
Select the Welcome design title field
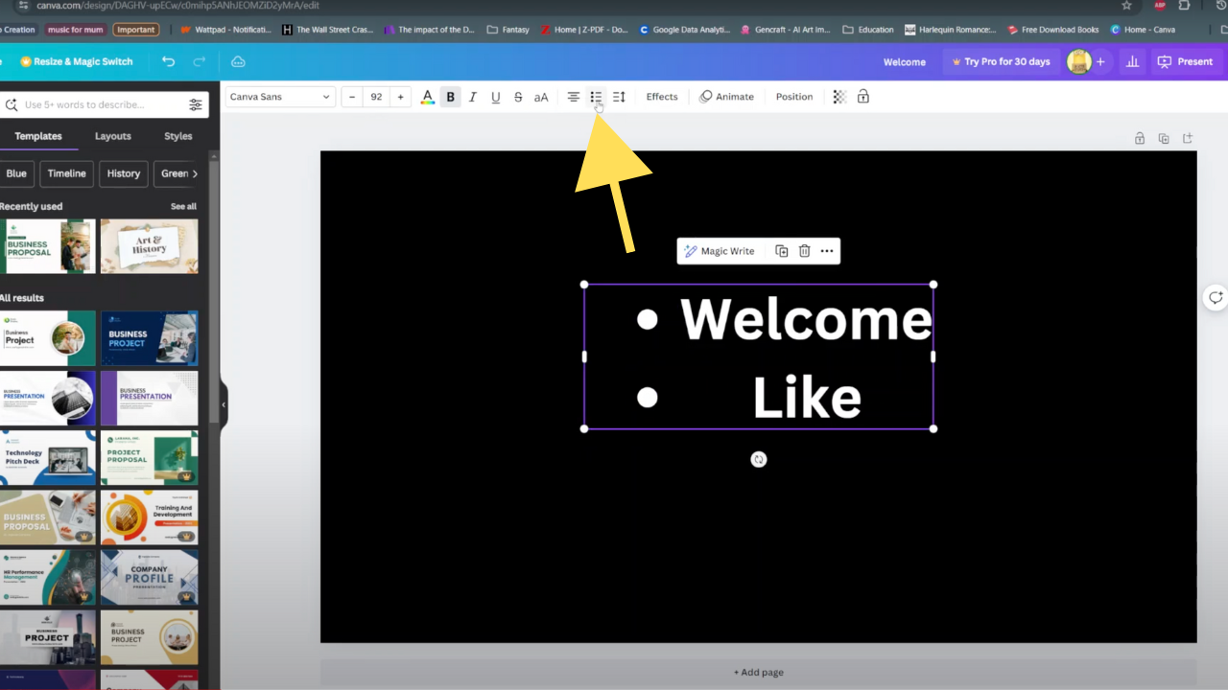(x=905, y=61)
